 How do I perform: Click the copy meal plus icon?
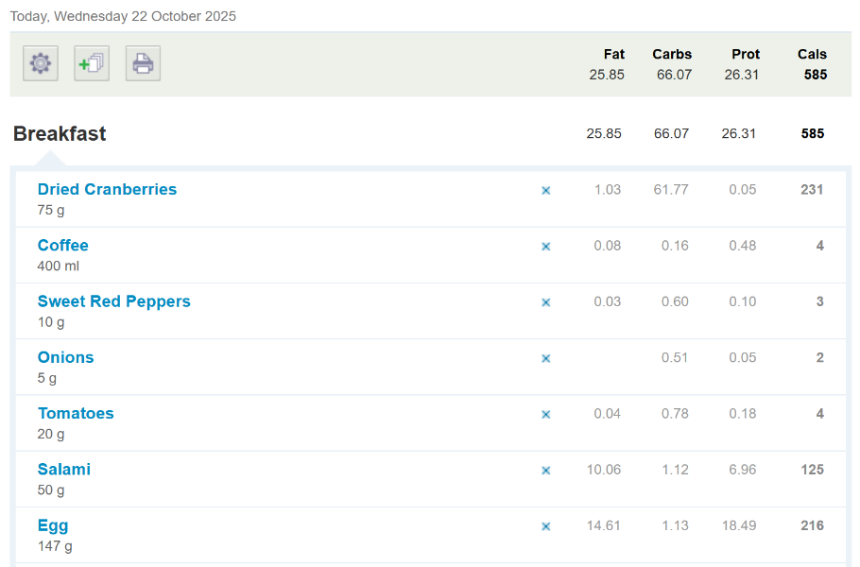[x=92, y=63]
